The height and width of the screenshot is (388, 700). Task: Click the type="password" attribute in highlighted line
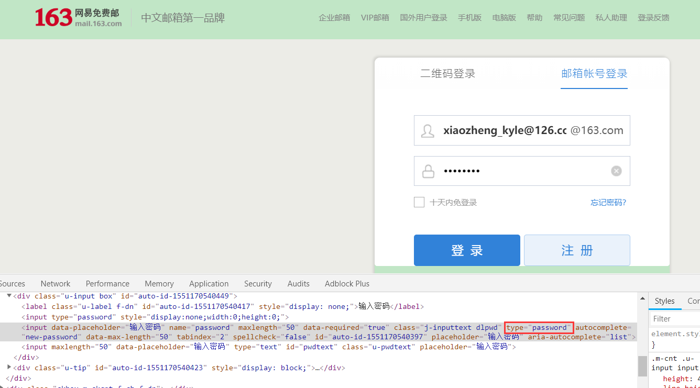click(539, 327)
